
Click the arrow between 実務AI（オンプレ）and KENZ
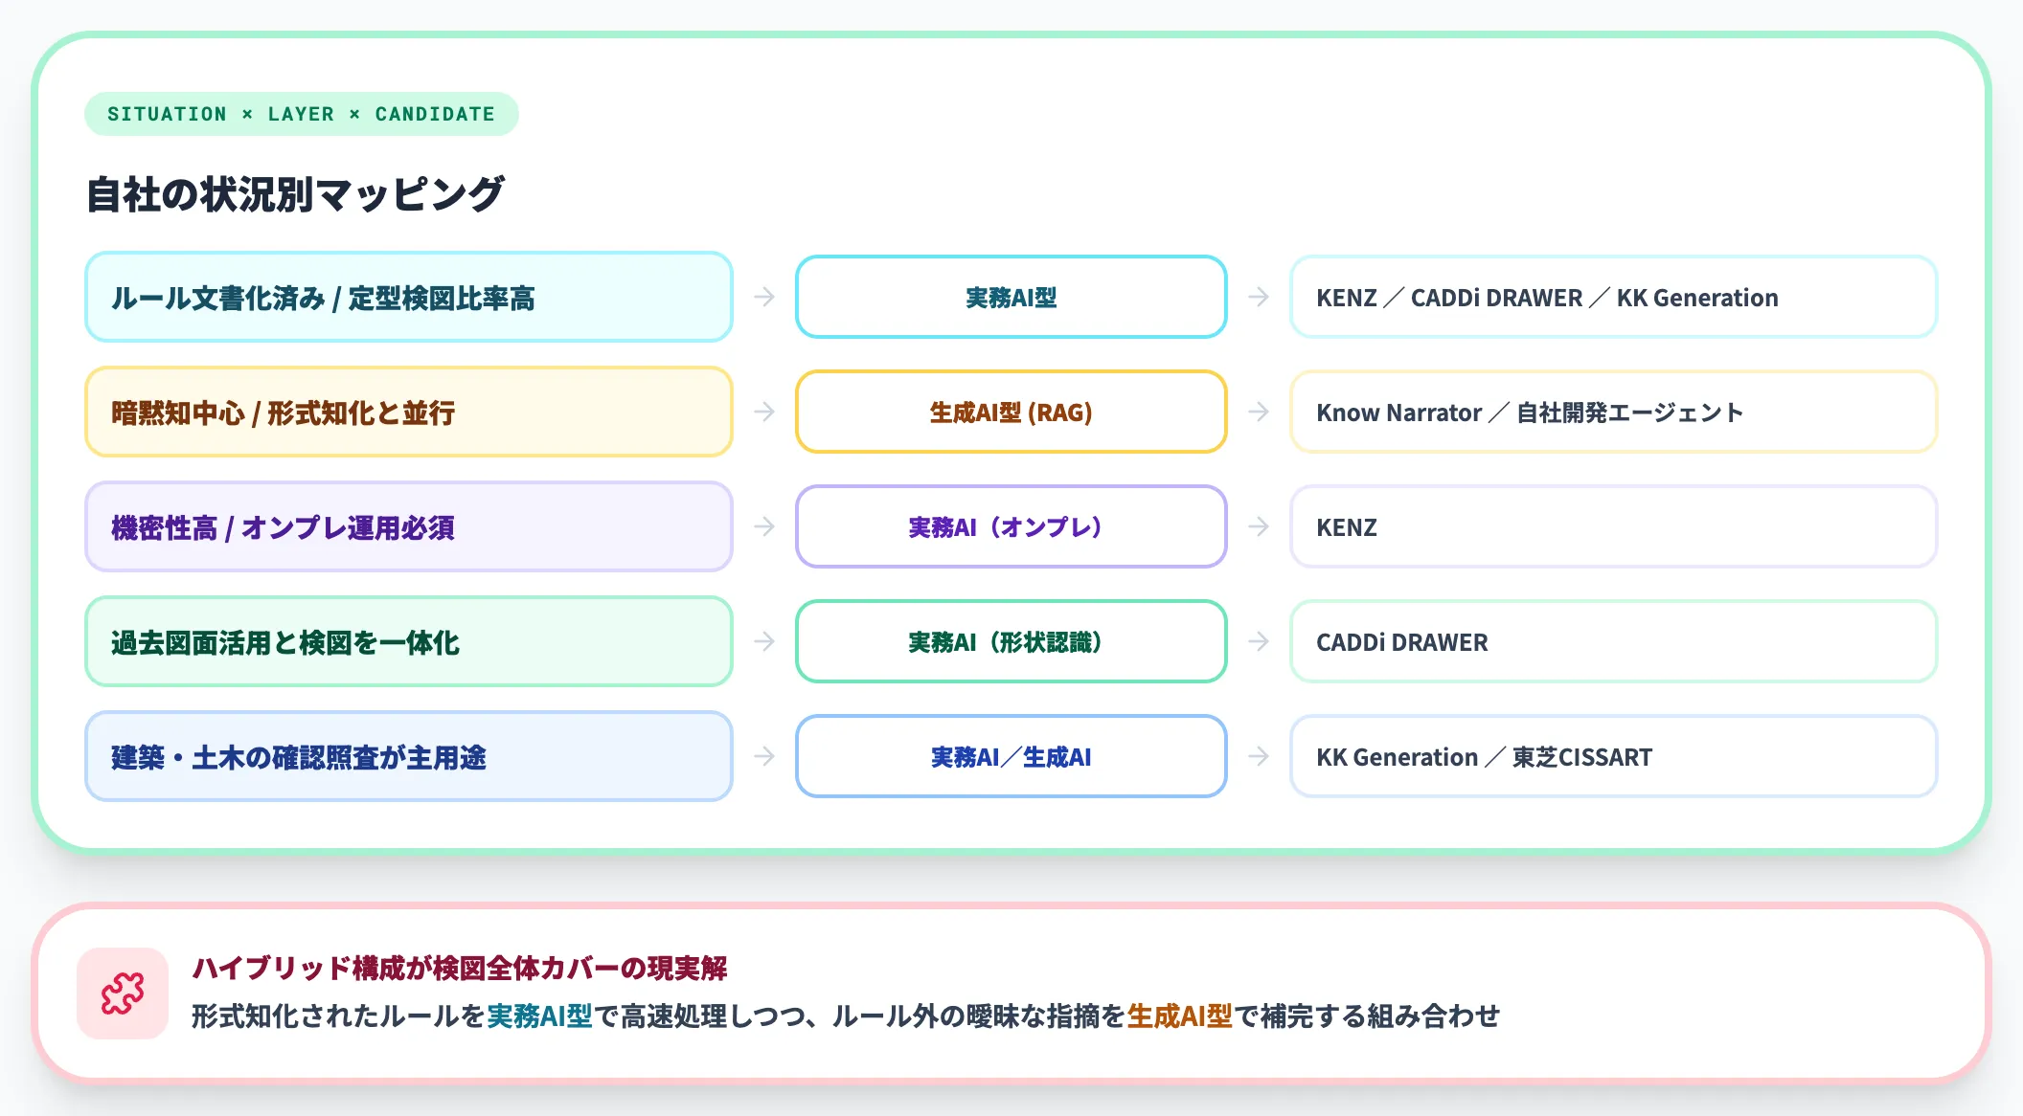[1259, 526]
